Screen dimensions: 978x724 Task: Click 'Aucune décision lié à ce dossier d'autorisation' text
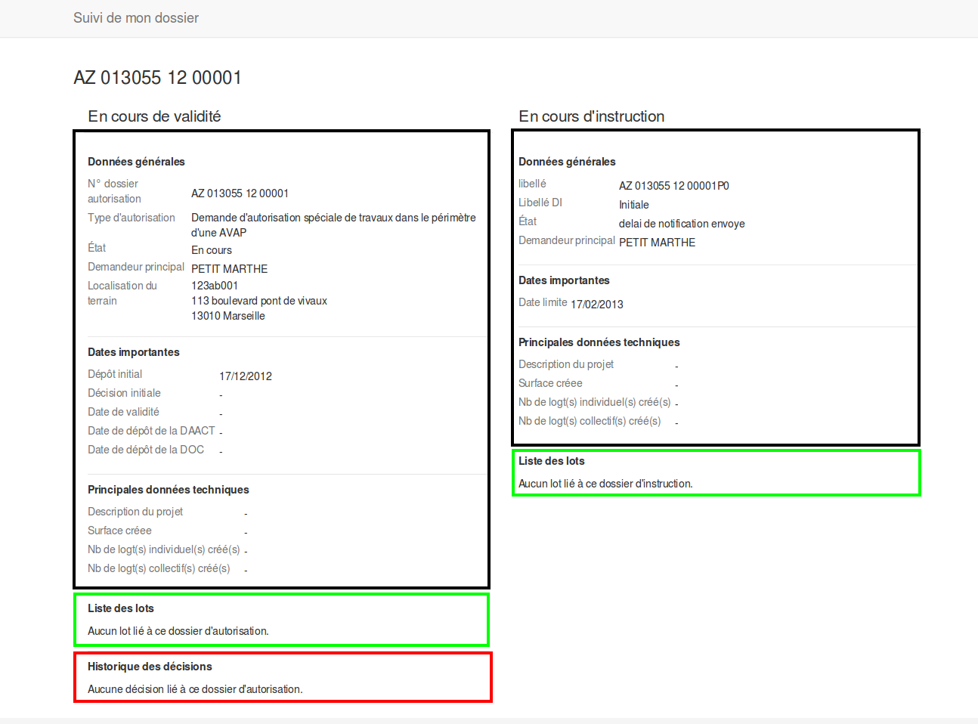click(x=195, y=689)
